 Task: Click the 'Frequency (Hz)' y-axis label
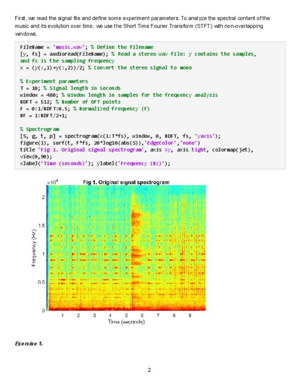(x=34, y=248)
